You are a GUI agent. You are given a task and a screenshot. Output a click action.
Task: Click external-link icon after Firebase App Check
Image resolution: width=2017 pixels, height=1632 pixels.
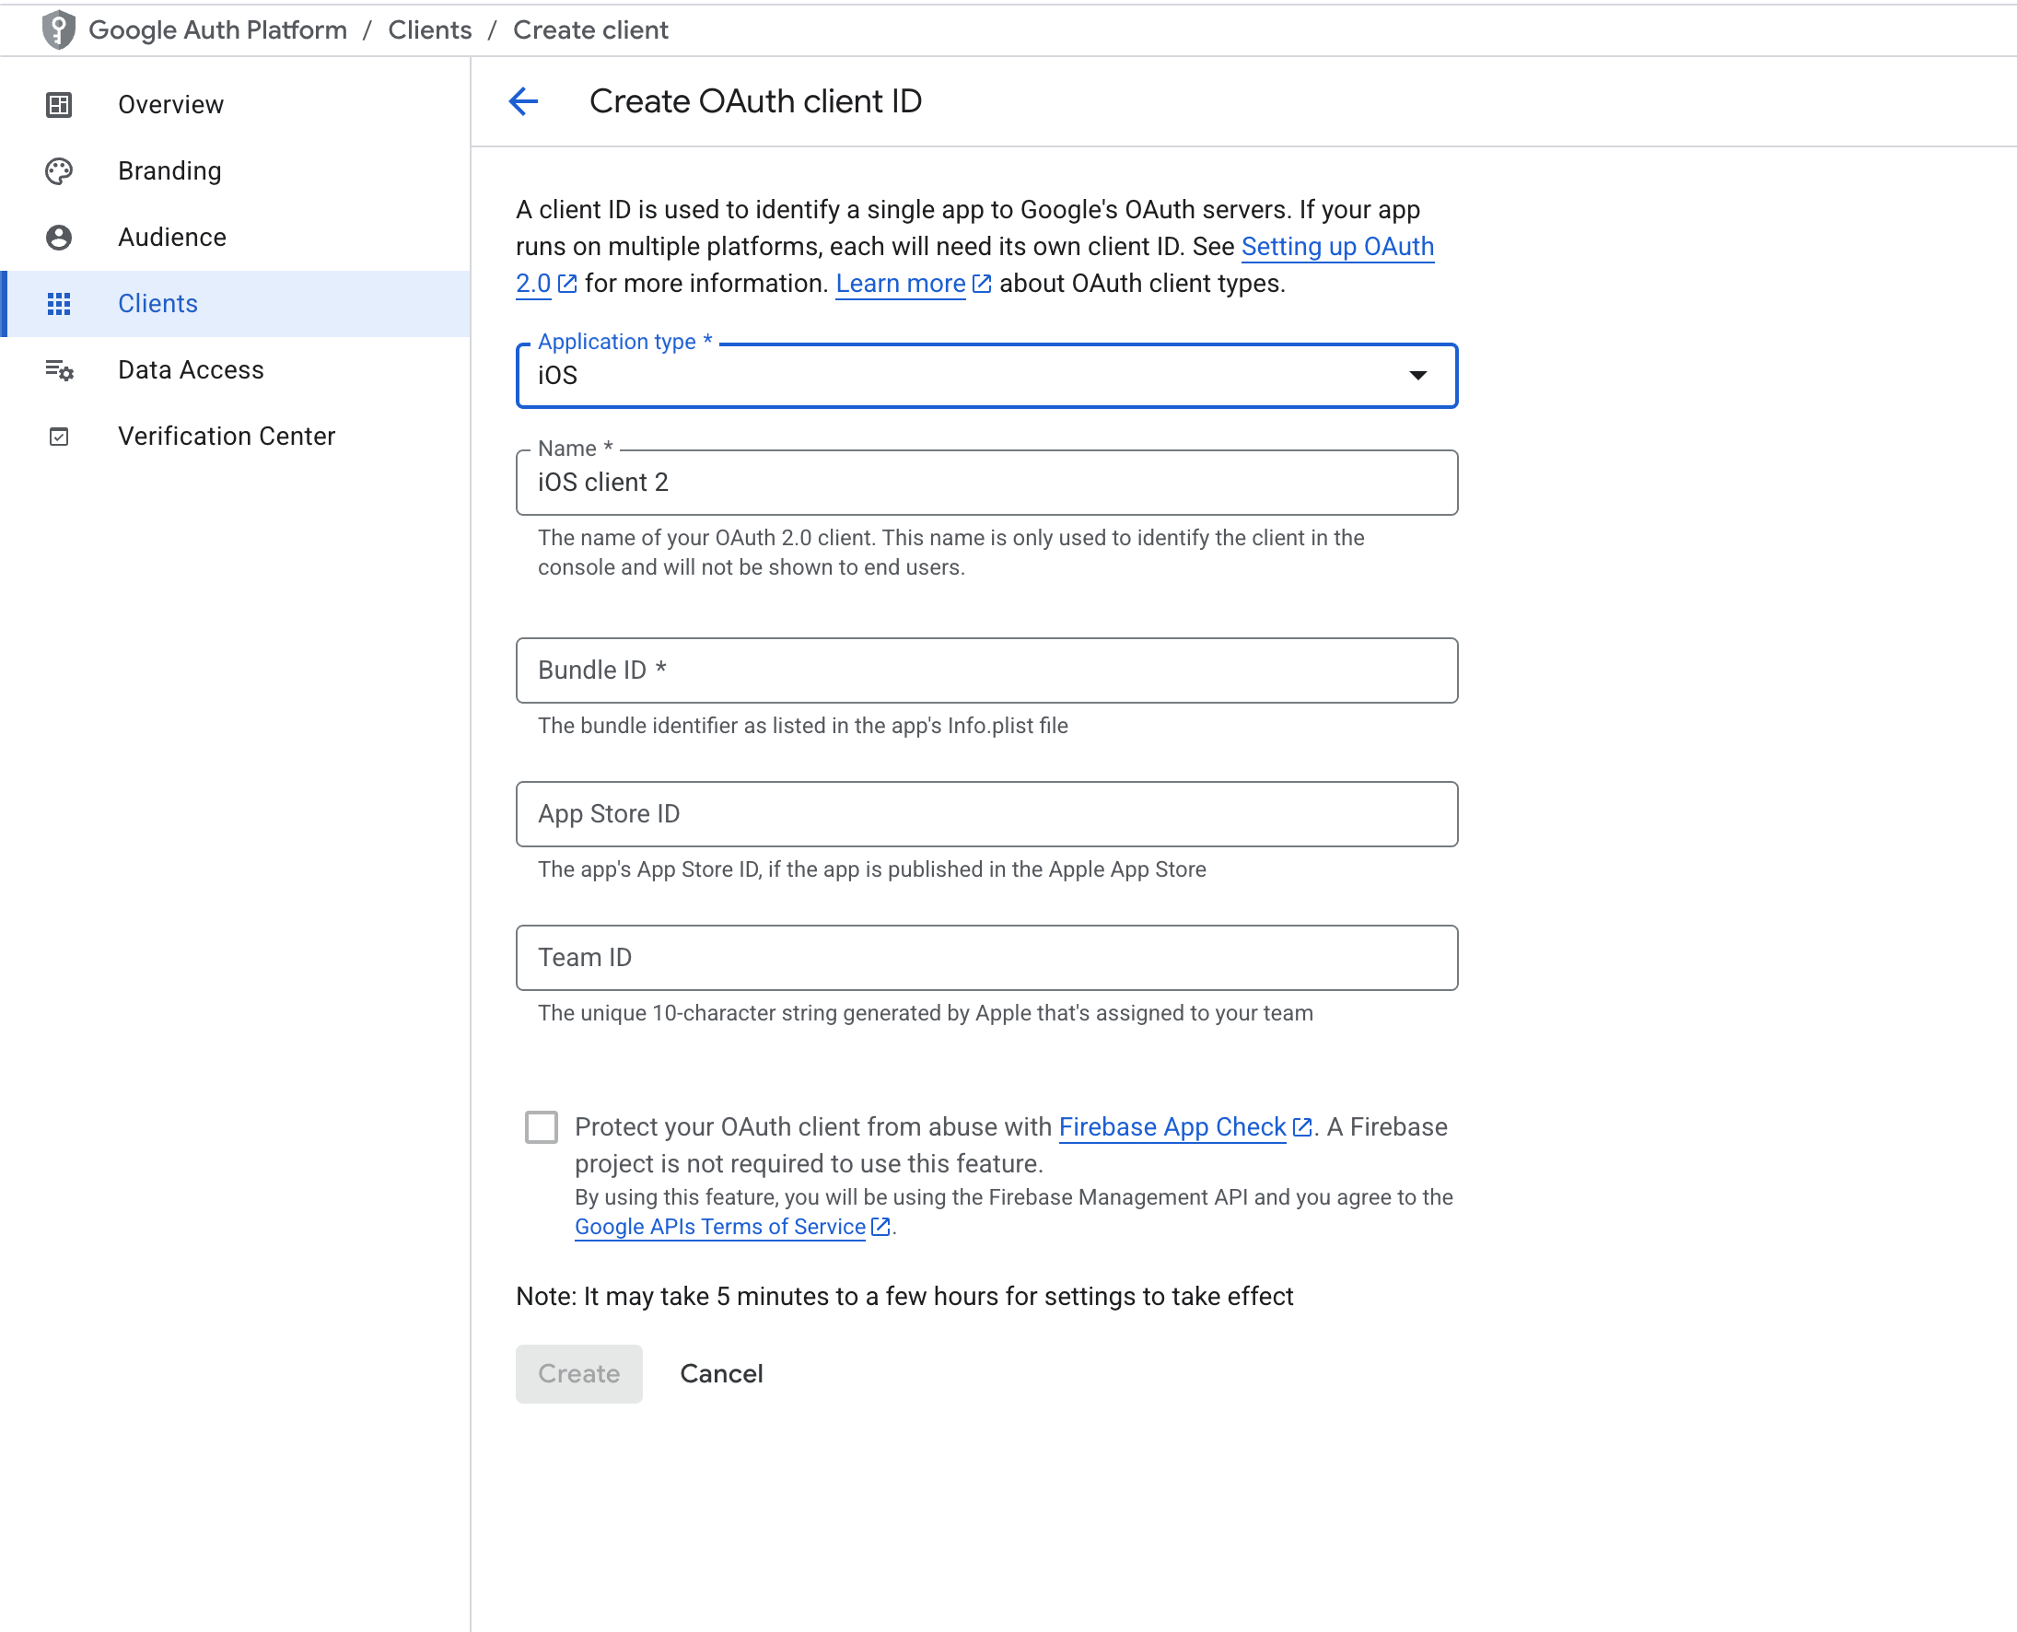pyautogui.click(x=1301, y=1126)
